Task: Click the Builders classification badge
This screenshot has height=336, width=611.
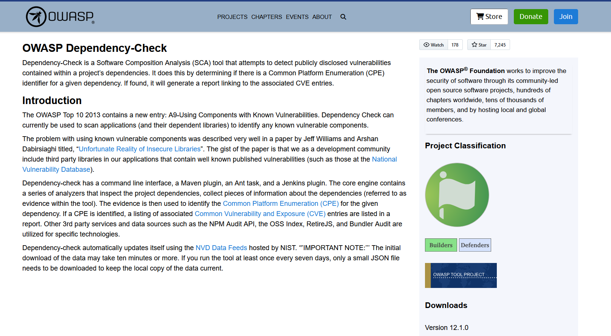Action: (441, 245)
